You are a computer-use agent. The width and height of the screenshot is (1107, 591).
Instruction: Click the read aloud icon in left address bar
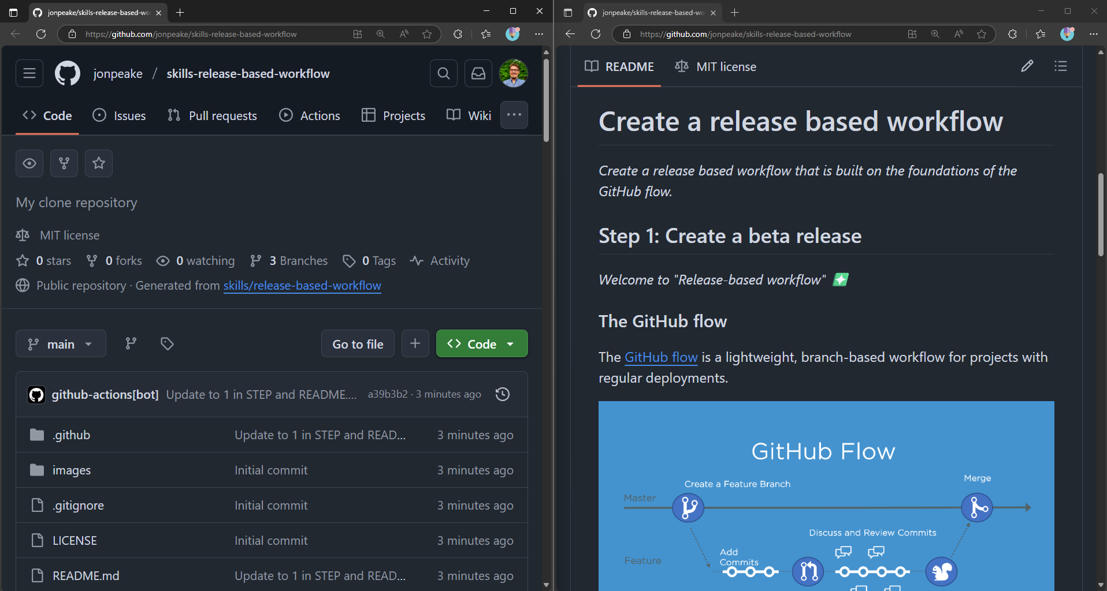click(404, 34)
